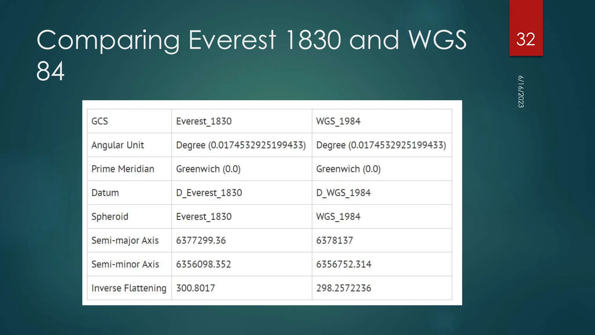
Task: Click the 'D_Everest_1830' datum cell
Action: pyautogui.click(x=242, y=193)
